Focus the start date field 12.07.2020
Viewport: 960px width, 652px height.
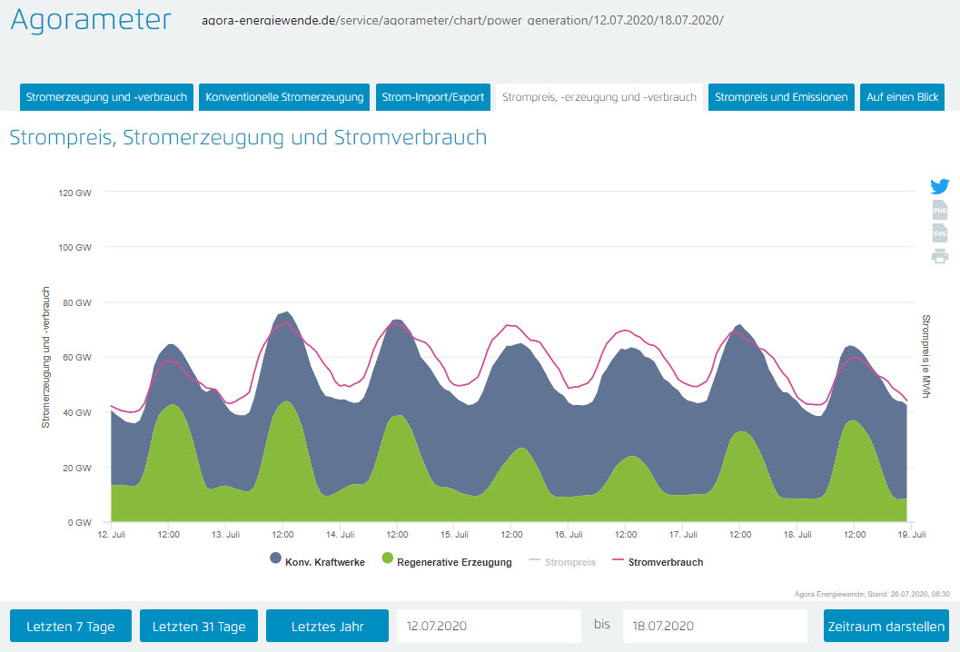[x=489, y=627]
